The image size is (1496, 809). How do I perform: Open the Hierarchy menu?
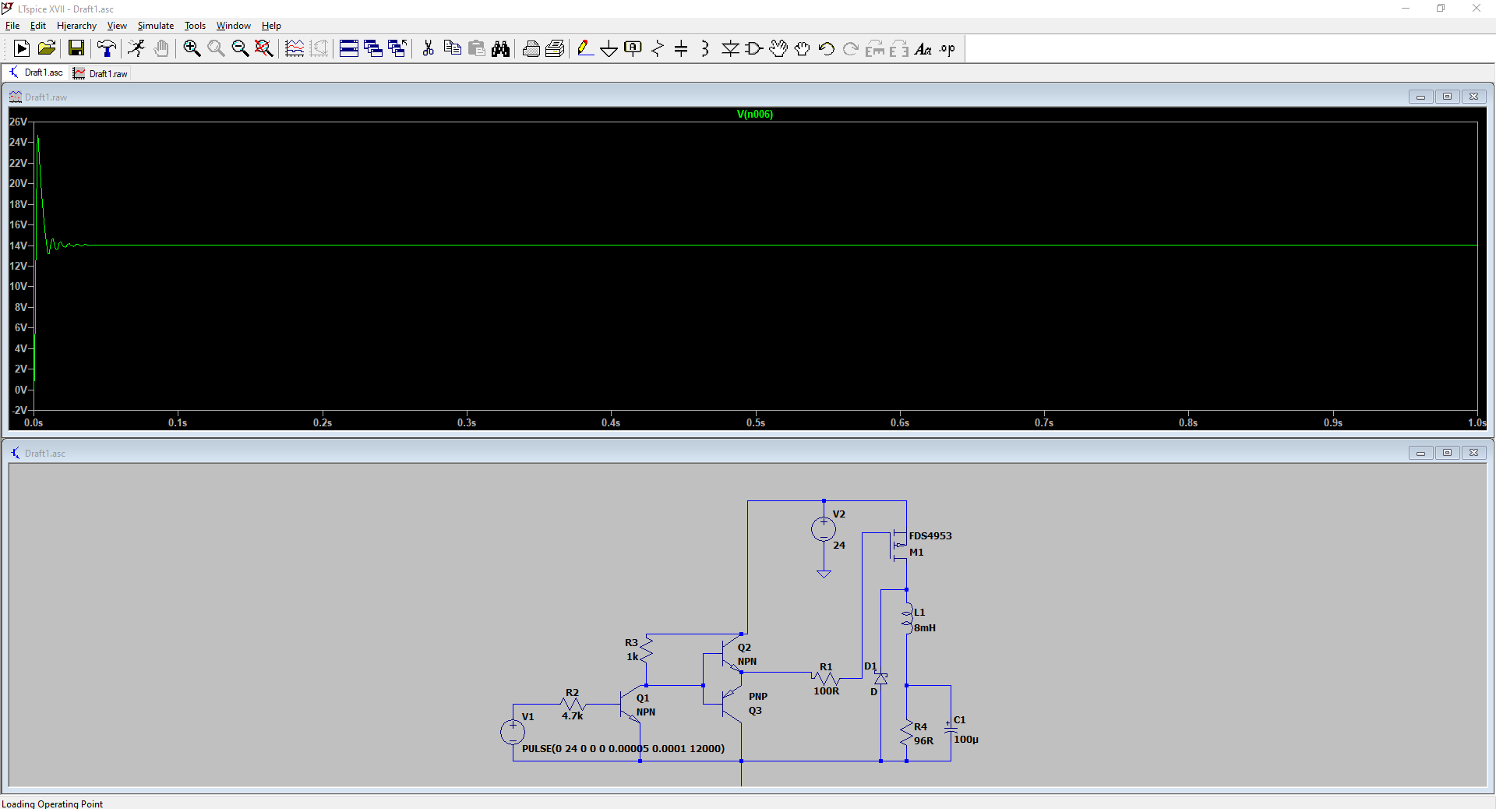76,26
